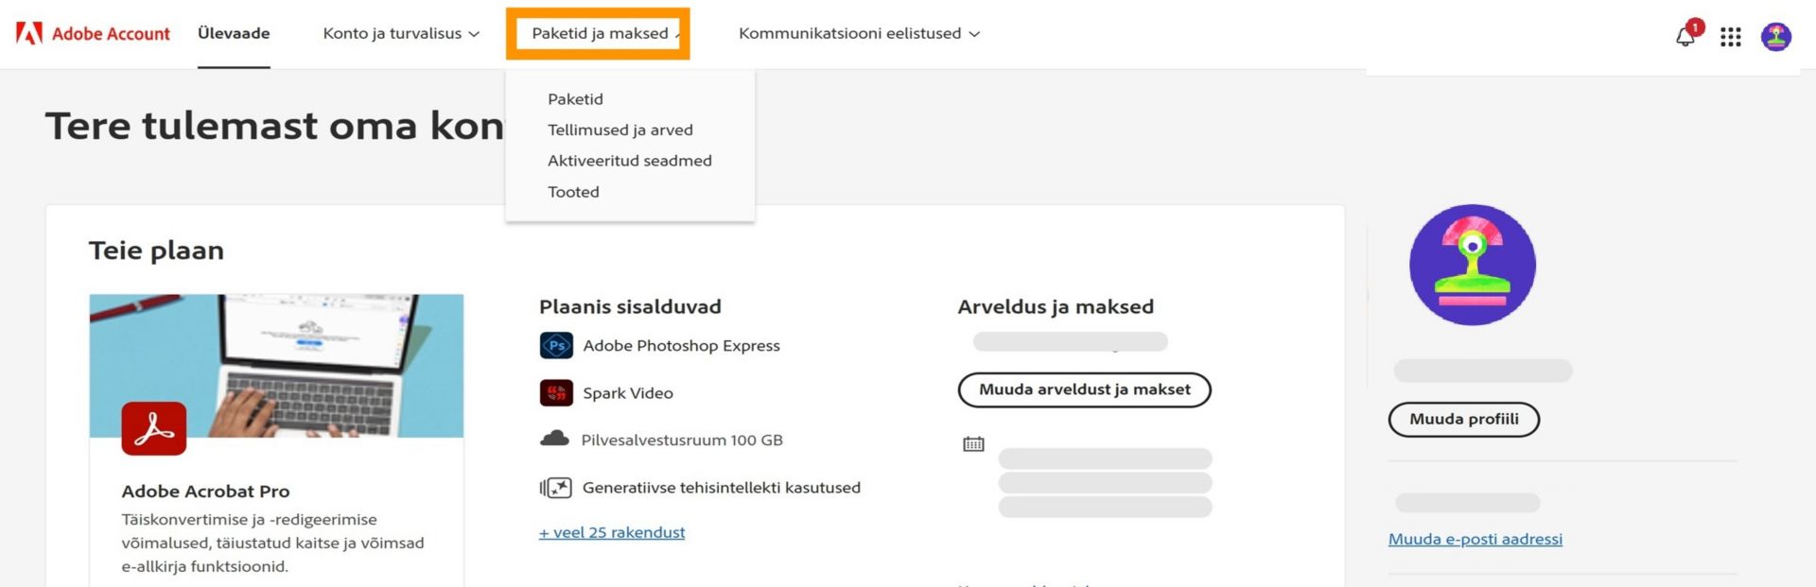Click the large profile picture
The height and width of the screenshot is (587, 1816).
pyautogui.click(x=1472, y=265)
